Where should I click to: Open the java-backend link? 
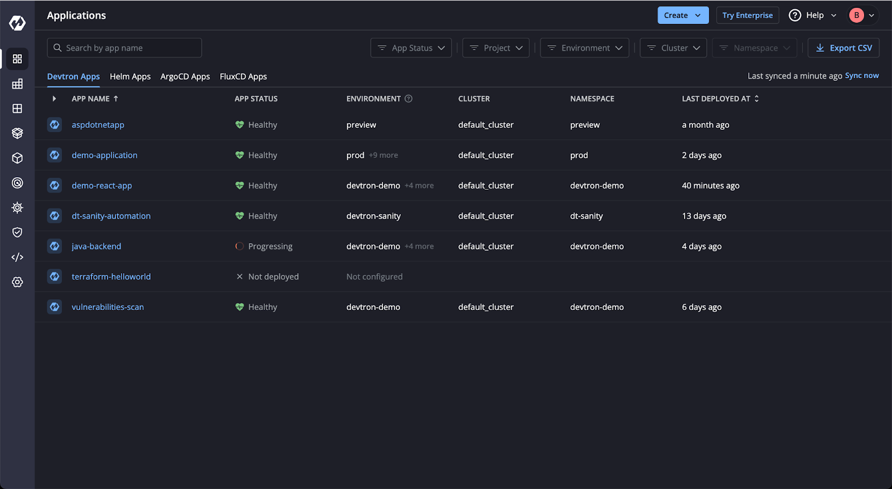96,246
